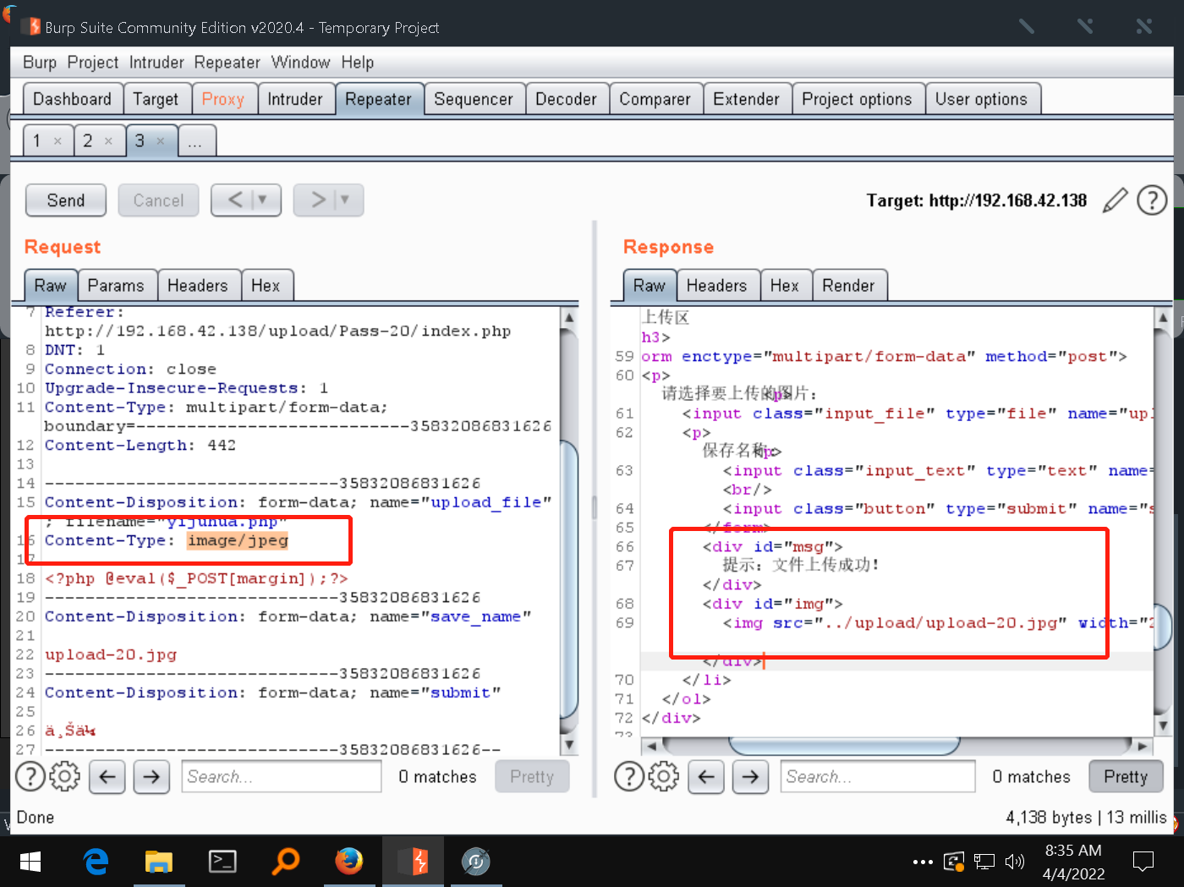Switch to the Dashboard tab
This screenshot has width=1184, height=887.
pyautogui.click(x=73, y=99)
